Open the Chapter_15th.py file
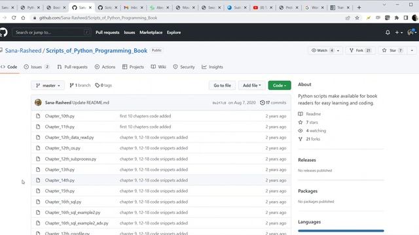The height and width of the screenshot is (235, 419). (x=60, y=191)
